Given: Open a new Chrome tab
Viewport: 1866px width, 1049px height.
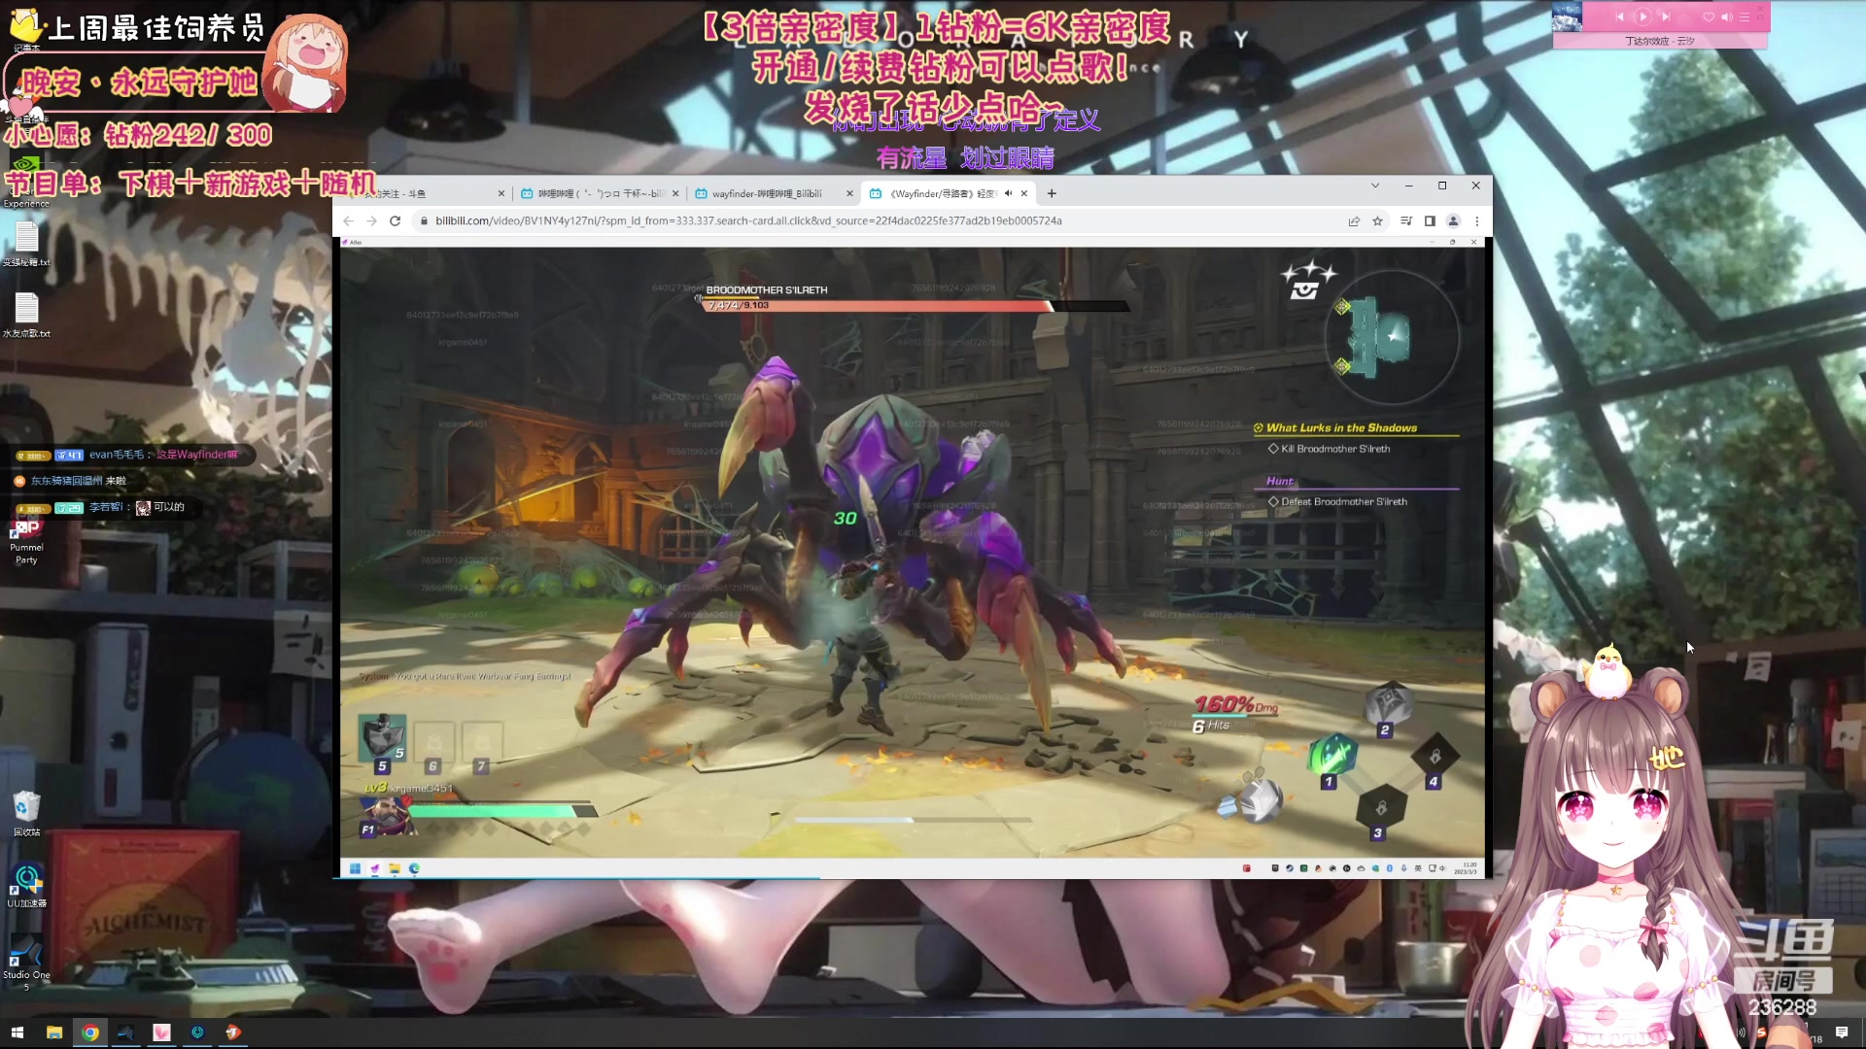Looking at the screenshot, I should click(x=1052, y=193).
